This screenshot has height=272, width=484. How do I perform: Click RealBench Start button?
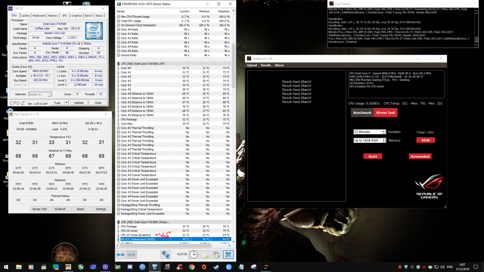point(373,156)
